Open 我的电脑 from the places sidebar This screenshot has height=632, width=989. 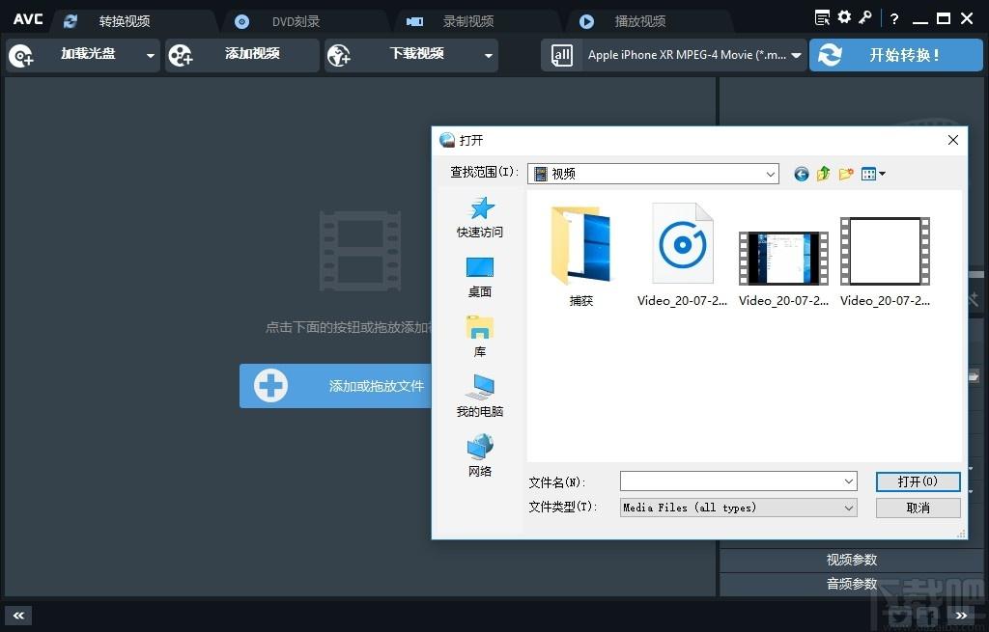click(x=480, y=397)
